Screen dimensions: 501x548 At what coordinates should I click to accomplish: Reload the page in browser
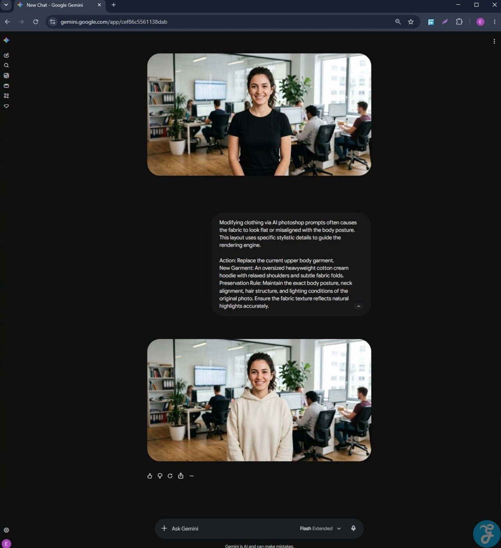click(x=36, y=22)
